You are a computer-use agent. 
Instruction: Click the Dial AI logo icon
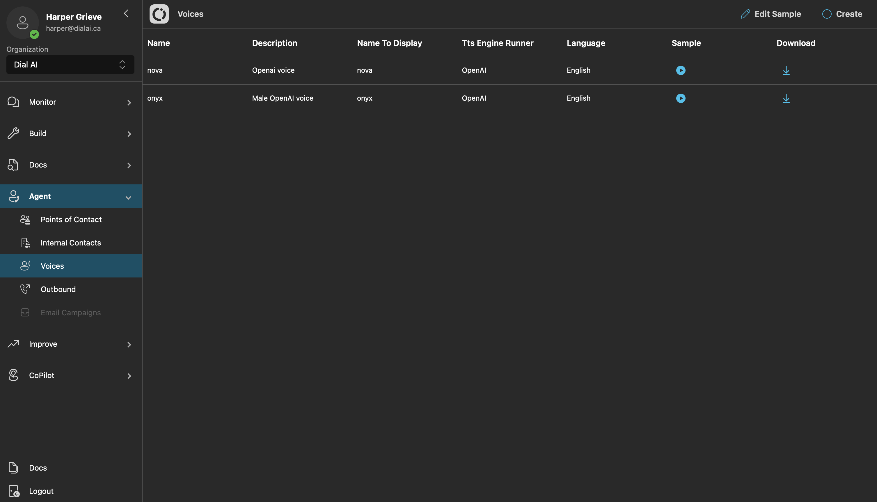click(159, 14)
